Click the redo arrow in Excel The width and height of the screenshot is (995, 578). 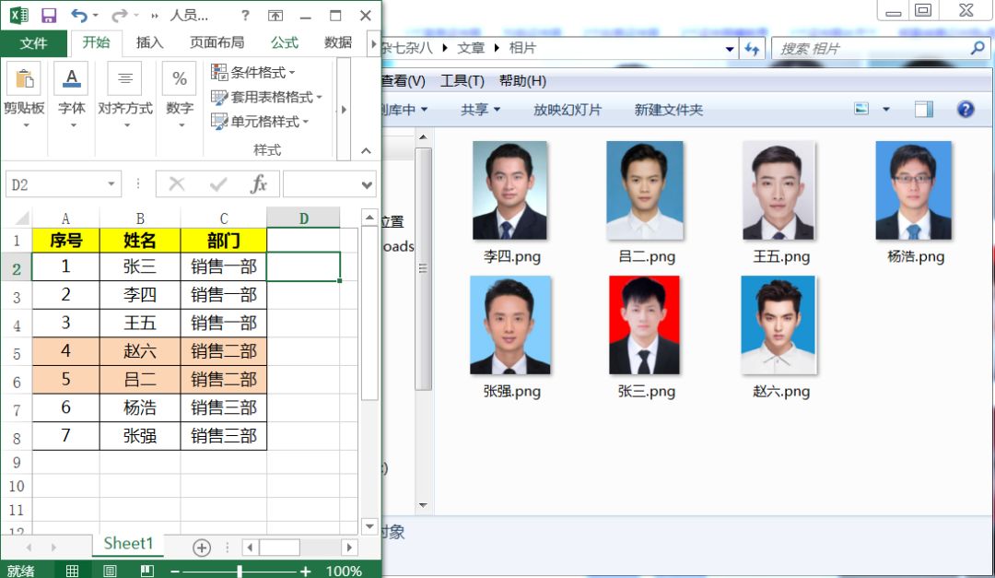pos(119,16)
